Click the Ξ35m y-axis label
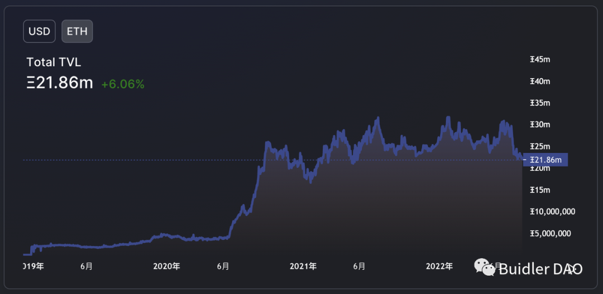 click(x=540, y=103)
